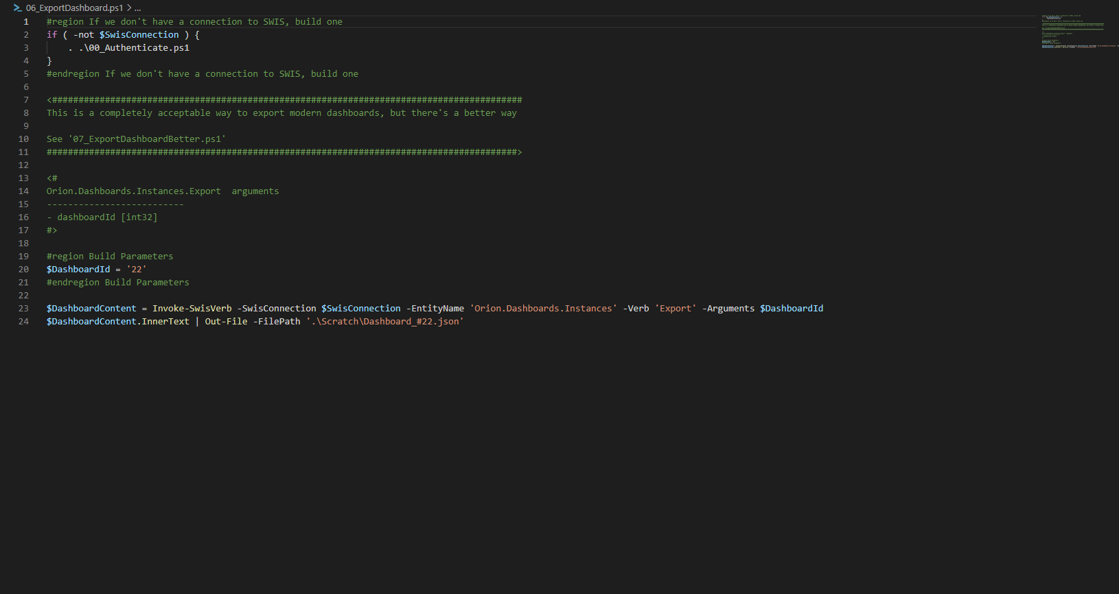Click the '22' string value
Image resolution: width=1119 pixels, height=594 pixels.
pyautogui.click(x=137, y=270)
